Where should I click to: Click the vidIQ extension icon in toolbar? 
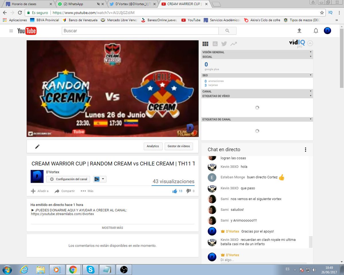point(330,13)
